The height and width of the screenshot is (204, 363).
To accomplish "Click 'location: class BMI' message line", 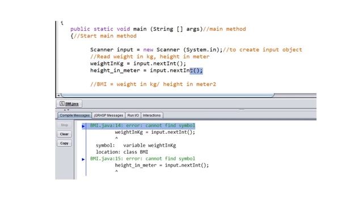I will click(x=122, y=152).
